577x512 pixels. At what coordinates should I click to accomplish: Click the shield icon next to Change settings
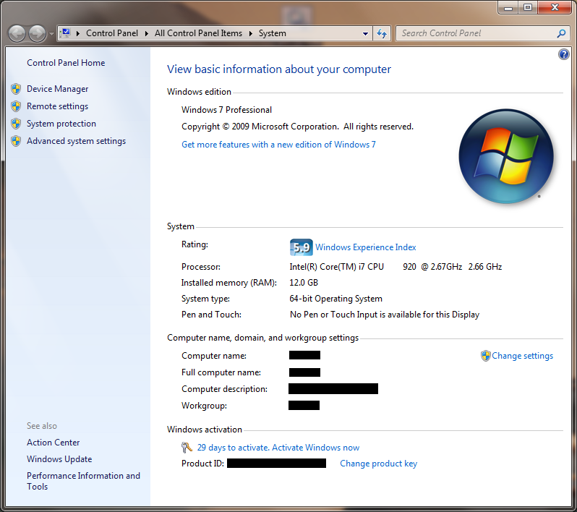[x=486, y=356]
